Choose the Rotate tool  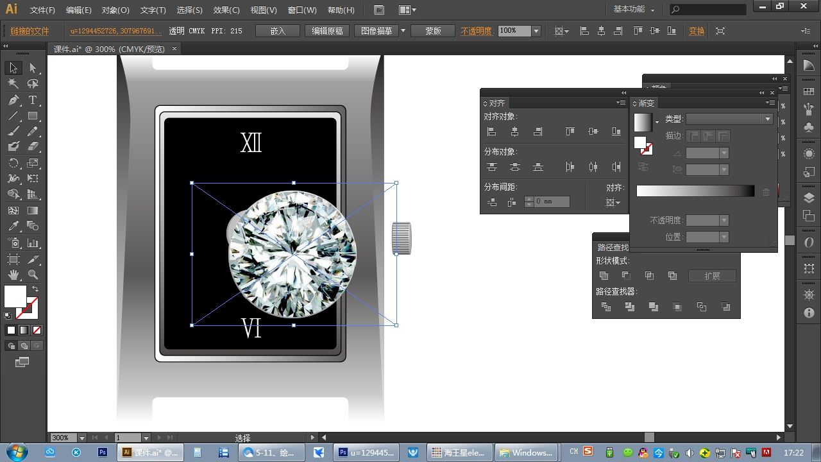coord(13,163)
